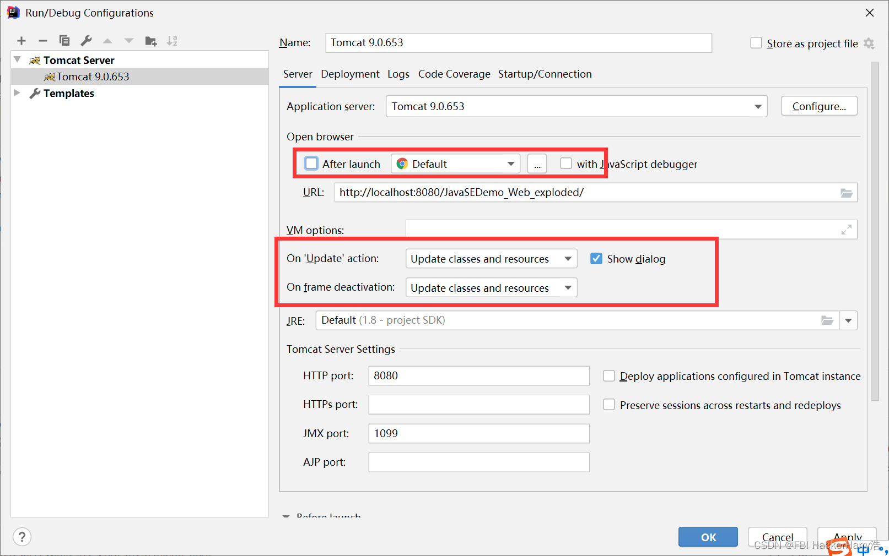
Task: Click the folder icon in the URL field
Action: pos(847,193)
